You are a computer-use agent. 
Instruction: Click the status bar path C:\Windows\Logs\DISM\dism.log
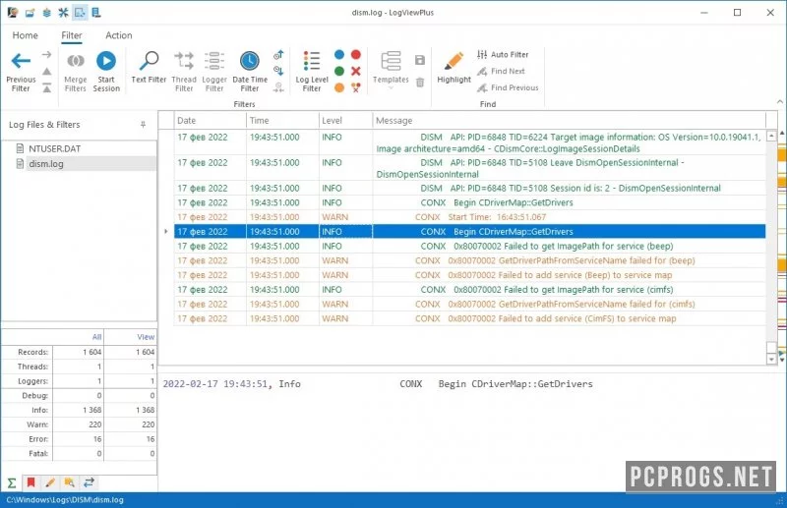[x=65, y=500]
